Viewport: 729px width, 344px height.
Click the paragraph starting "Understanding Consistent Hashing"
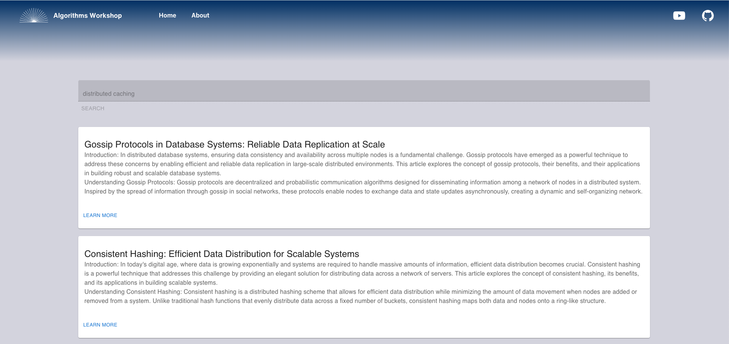click(x=361, y=296)
